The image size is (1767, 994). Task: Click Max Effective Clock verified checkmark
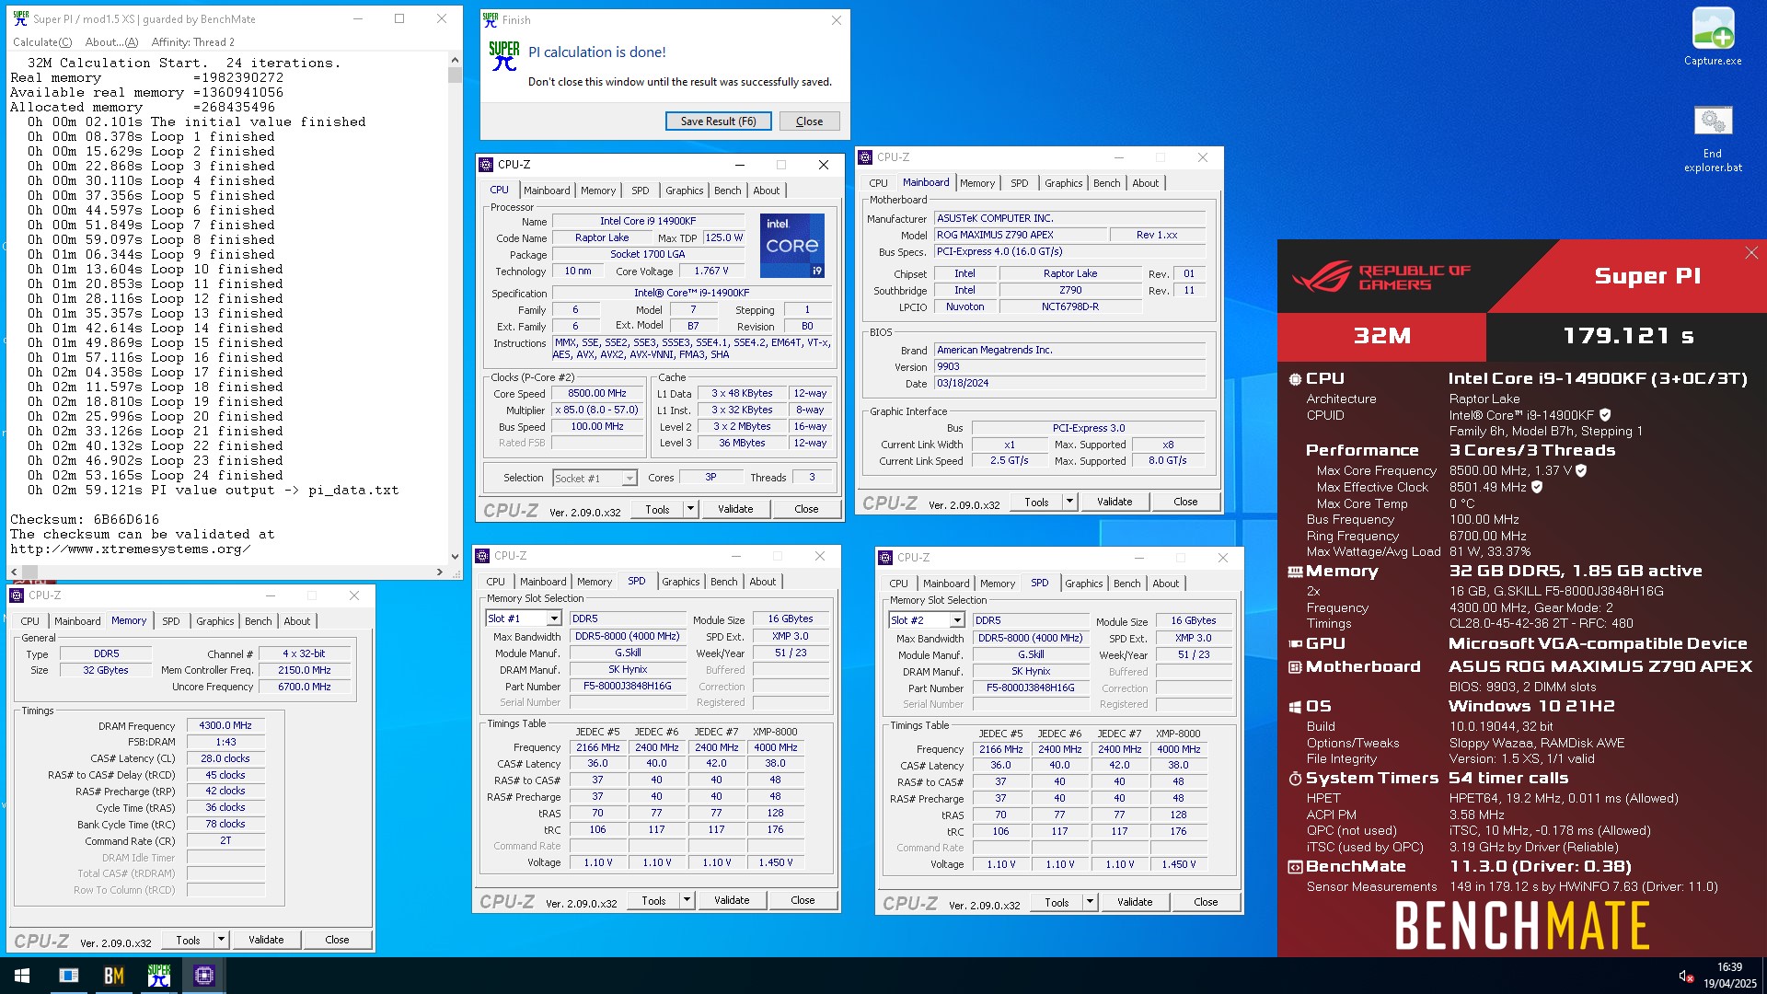tap(1537, 487)
